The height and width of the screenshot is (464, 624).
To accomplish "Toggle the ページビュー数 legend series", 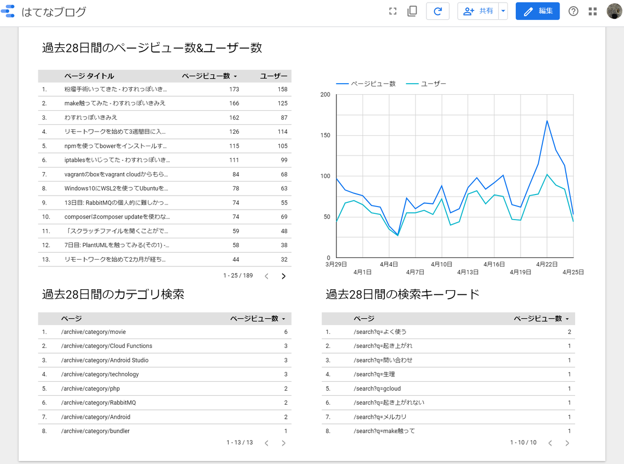I will (x=366, y=83).
